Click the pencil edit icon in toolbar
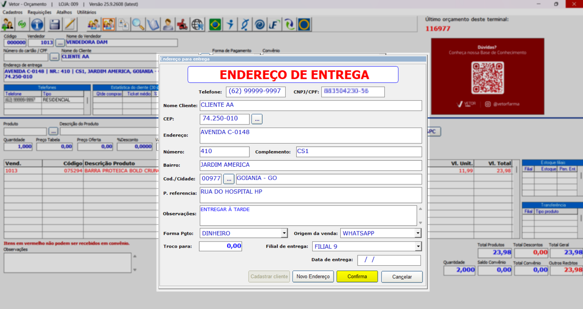The height and width of the screenshot is (309, 583). tap(70, 25)
